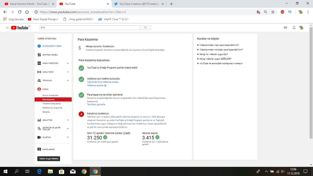Viewport: 313px width, 176px height.
Task: Open the create video camera icon
Action: coord(285,28)
